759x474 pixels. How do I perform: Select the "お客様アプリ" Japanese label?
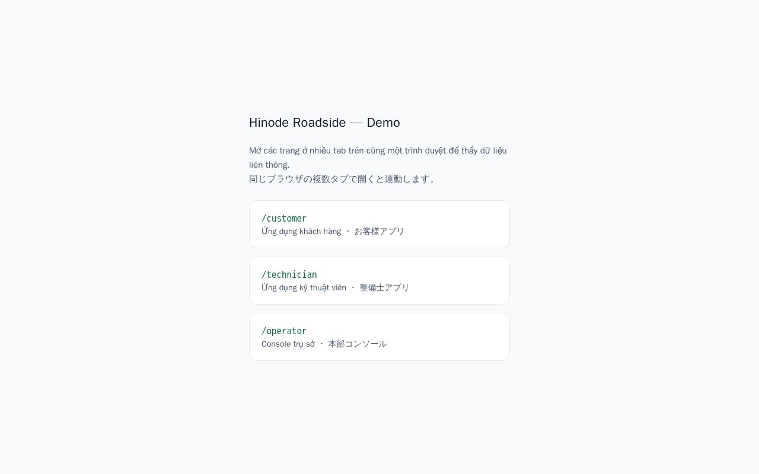coord(379,232)
